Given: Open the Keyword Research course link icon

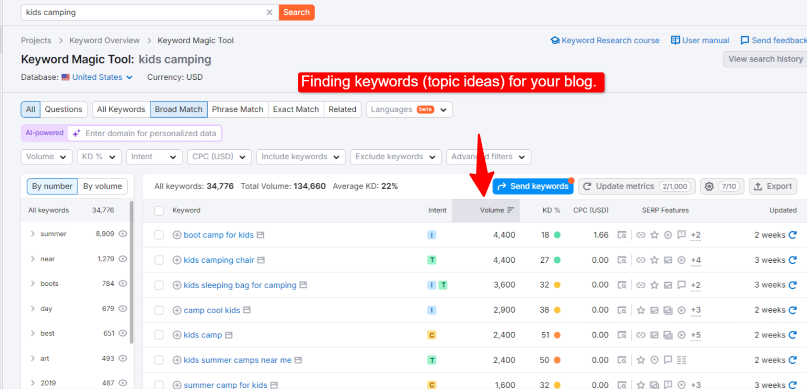Looking at the screenshot, I should coord(555,40).
